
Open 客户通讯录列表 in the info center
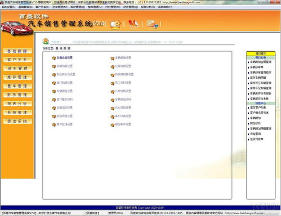259,113
